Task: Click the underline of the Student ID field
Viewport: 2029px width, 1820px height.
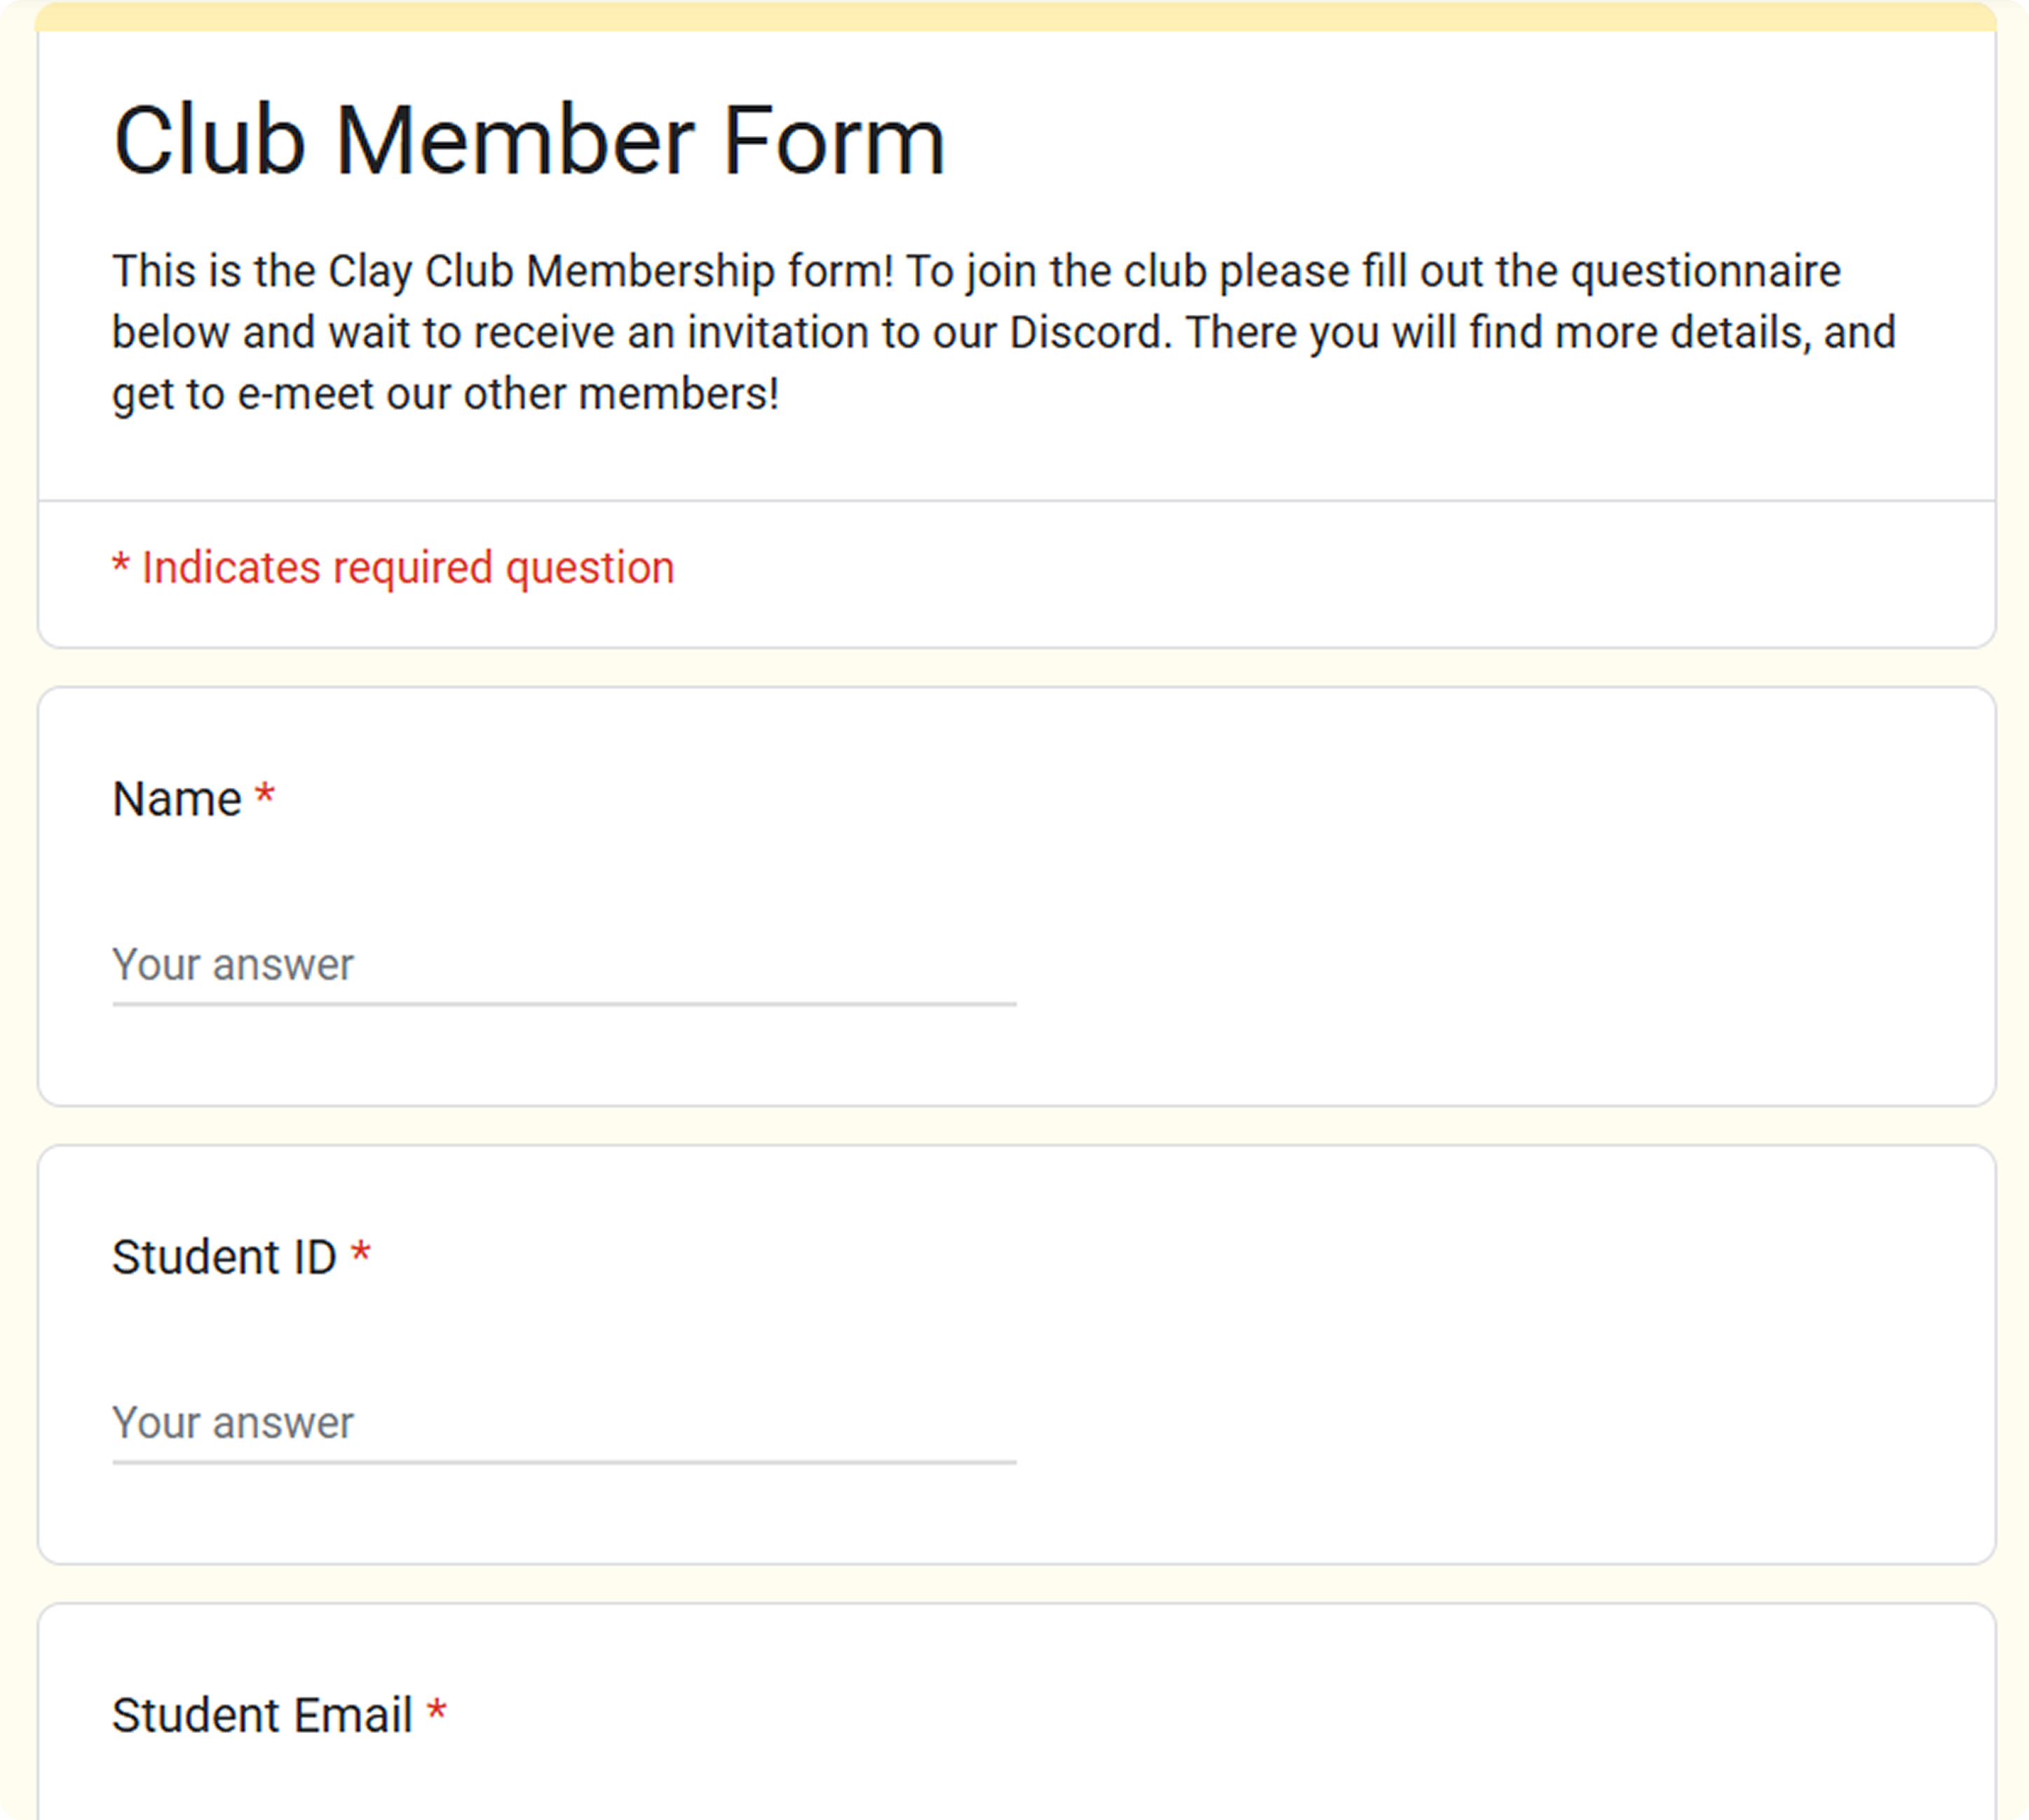Action: pyautogui.click(x=560, y=1460)
